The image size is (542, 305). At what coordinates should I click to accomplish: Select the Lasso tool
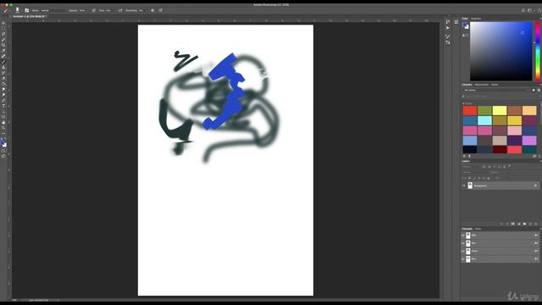[3, 34]
